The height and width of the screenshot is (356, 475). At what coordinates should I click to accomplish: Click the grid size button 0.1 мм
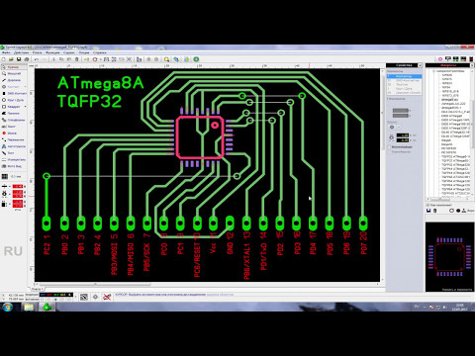pos(13,177)
